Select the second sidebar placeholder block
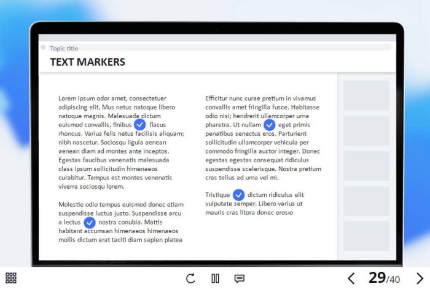The image size is (430, 289). 366,131
